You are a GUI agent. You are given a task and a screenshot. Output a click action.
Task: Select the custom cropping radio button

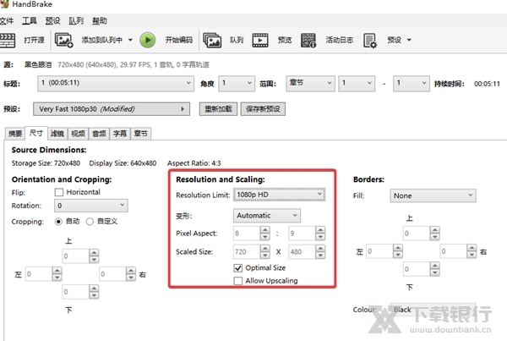(90, 222)
